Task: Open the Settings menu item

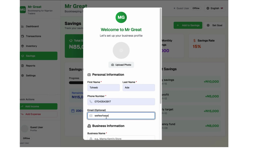Action: (39, 75)
